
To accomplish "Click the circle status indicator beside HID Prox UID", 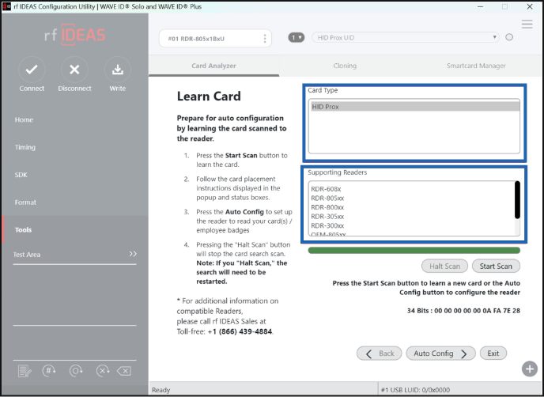I will click(509, 37).
